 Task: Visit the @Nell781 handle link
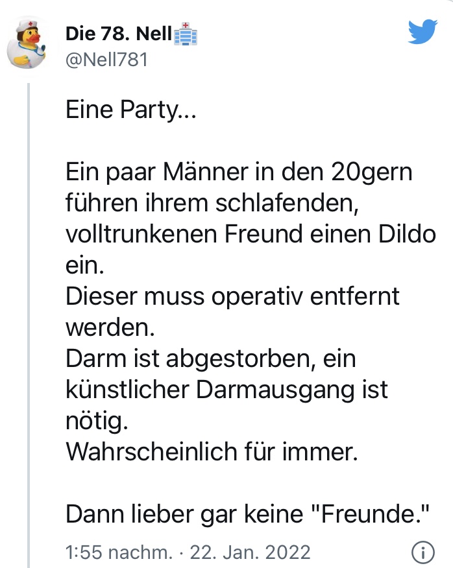(x=107, y=60)
